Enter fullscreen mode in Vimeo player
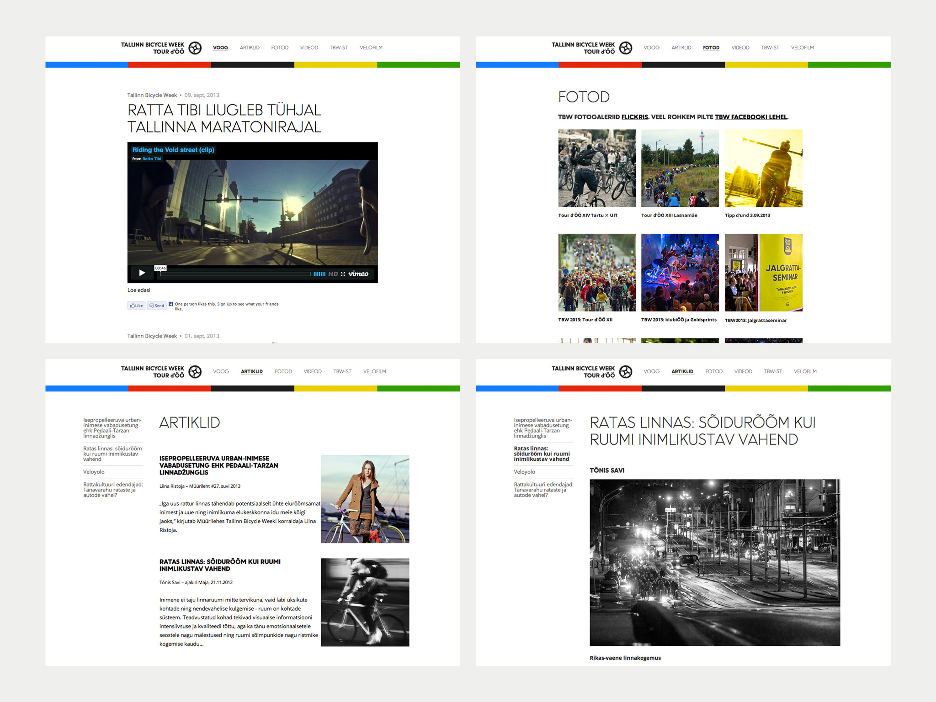Image resolution: width=936 pixels, height=702 pixels. pyautogui.click(x=343, y=274)
